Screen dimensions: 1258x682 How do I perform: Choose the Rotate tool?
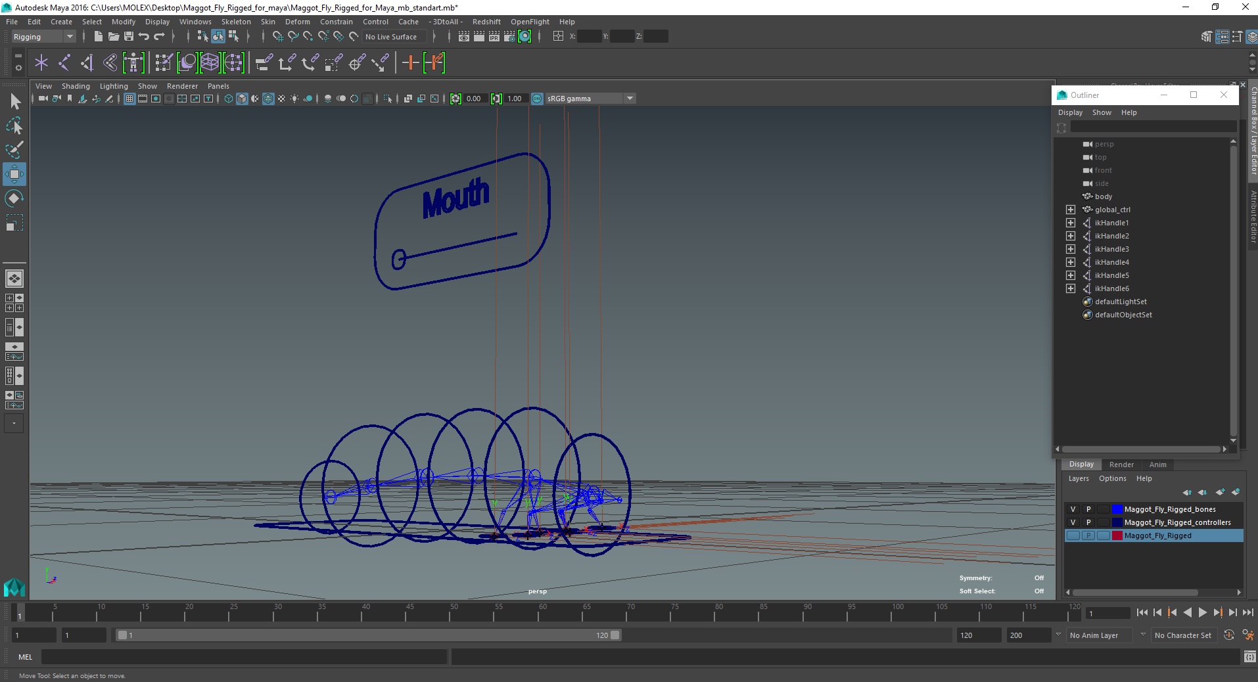click(x=14, y=198)
